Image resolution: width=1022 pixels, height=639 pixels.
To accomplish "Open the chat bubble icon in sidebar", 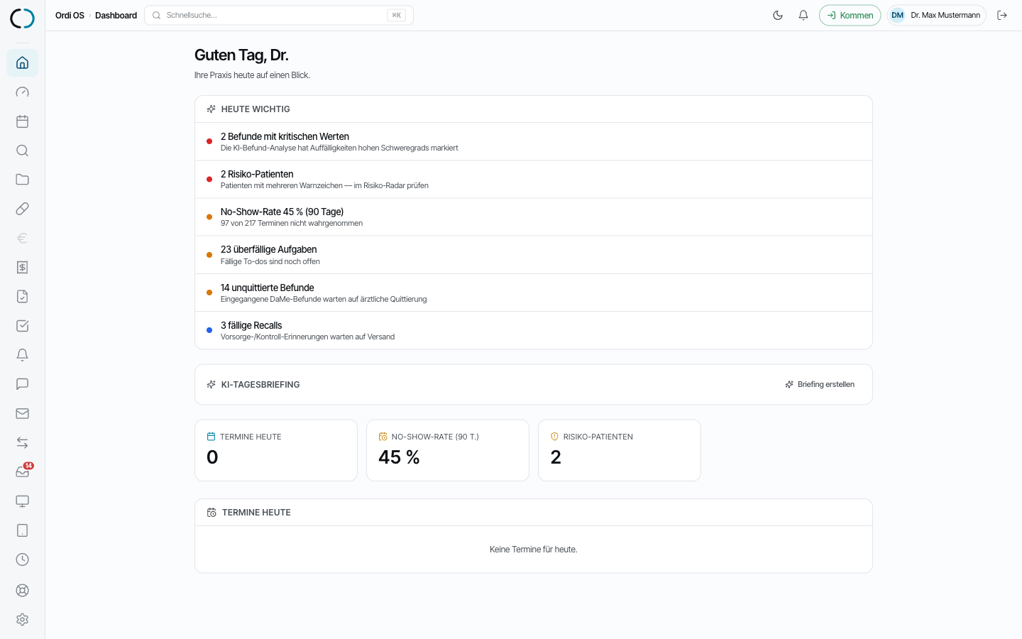I will [x=22, y=384].
